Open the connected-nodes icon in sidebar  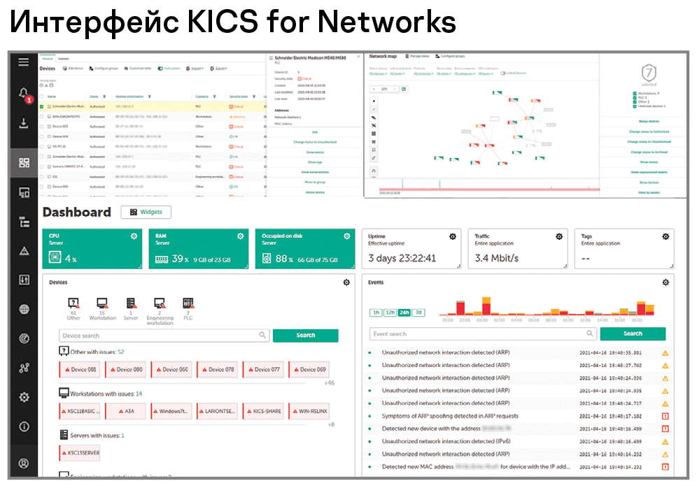pyautogui.click(x=24, y=368)
